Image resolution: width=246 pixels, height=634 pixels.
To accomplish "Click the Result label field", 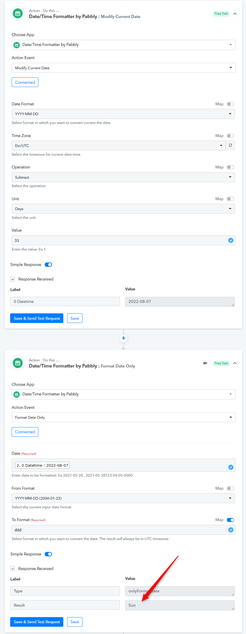I will [x=65, y=605].
